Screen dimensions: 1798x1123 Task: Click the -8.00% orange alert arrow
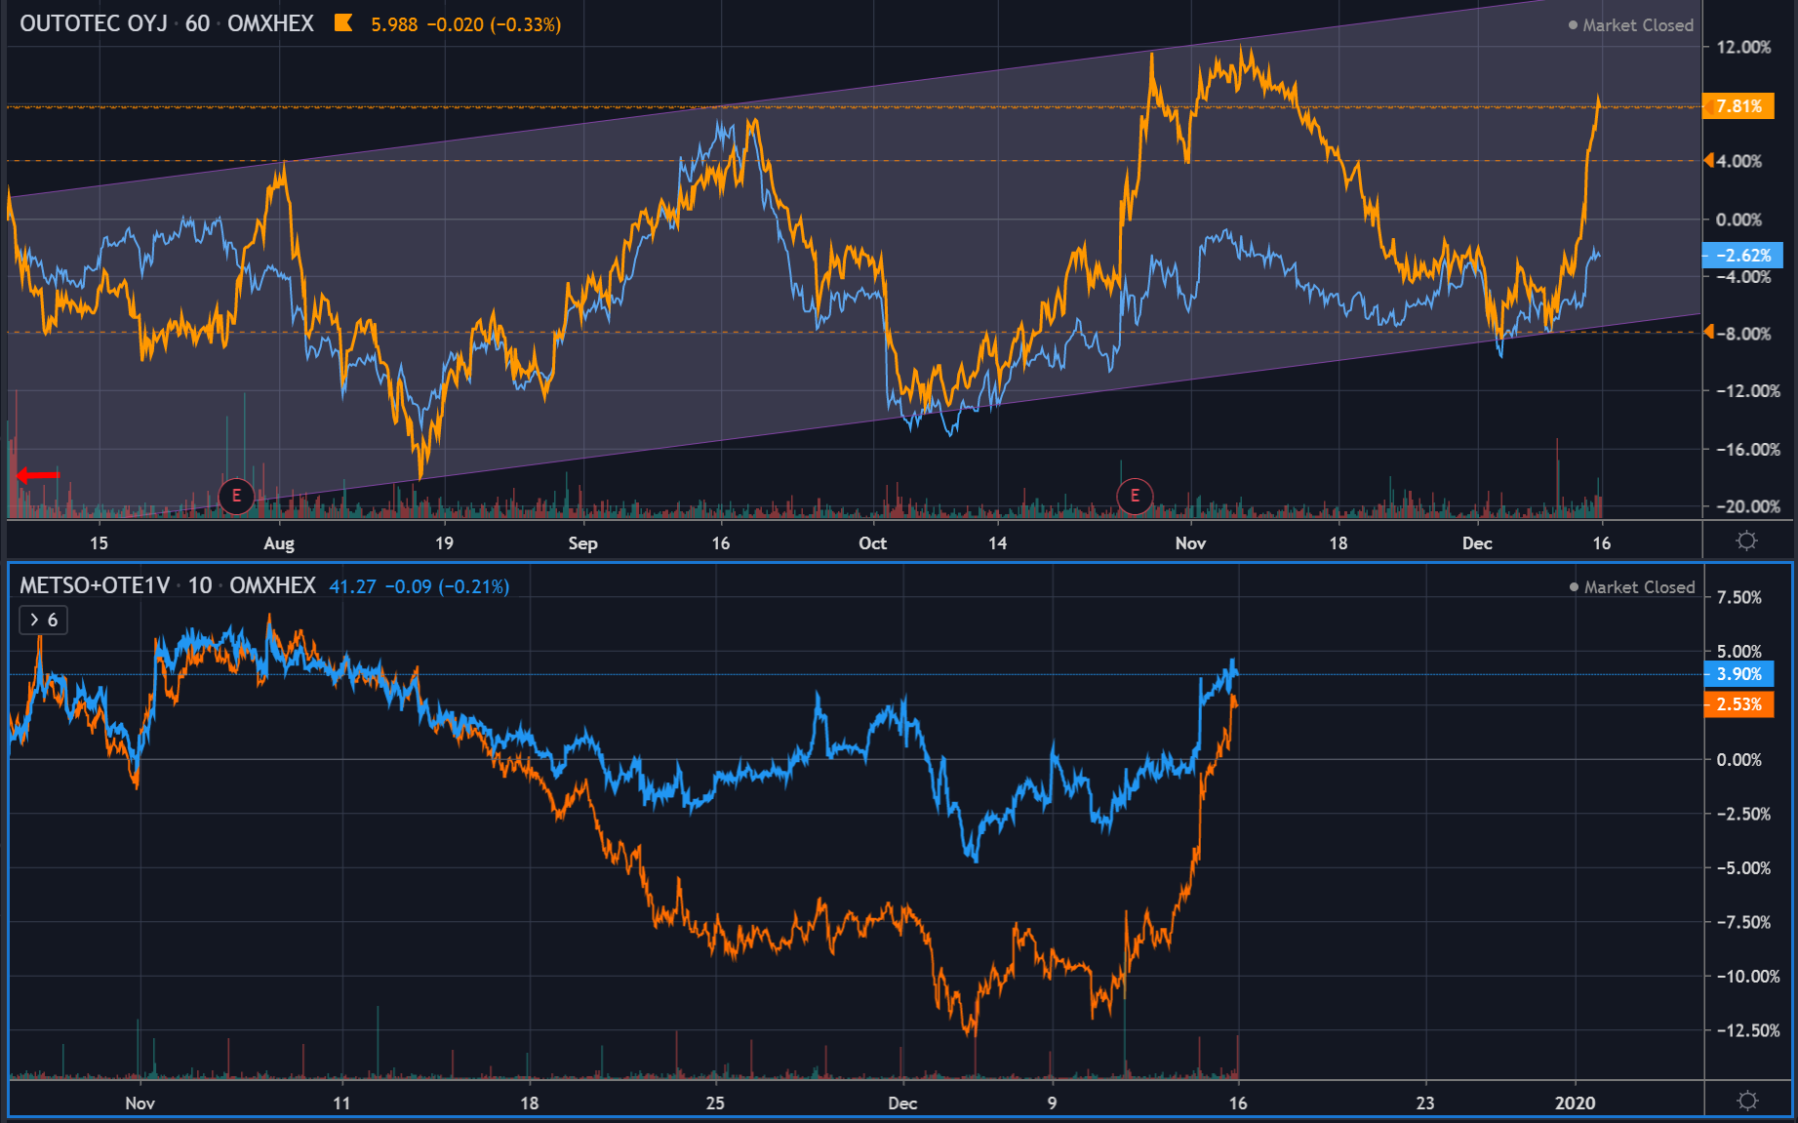click(x=1709, y=333)
